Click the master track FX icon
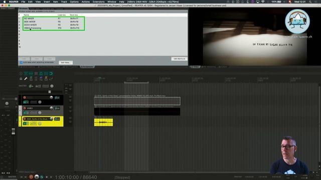The image size is (321, 180). (31, 86)
